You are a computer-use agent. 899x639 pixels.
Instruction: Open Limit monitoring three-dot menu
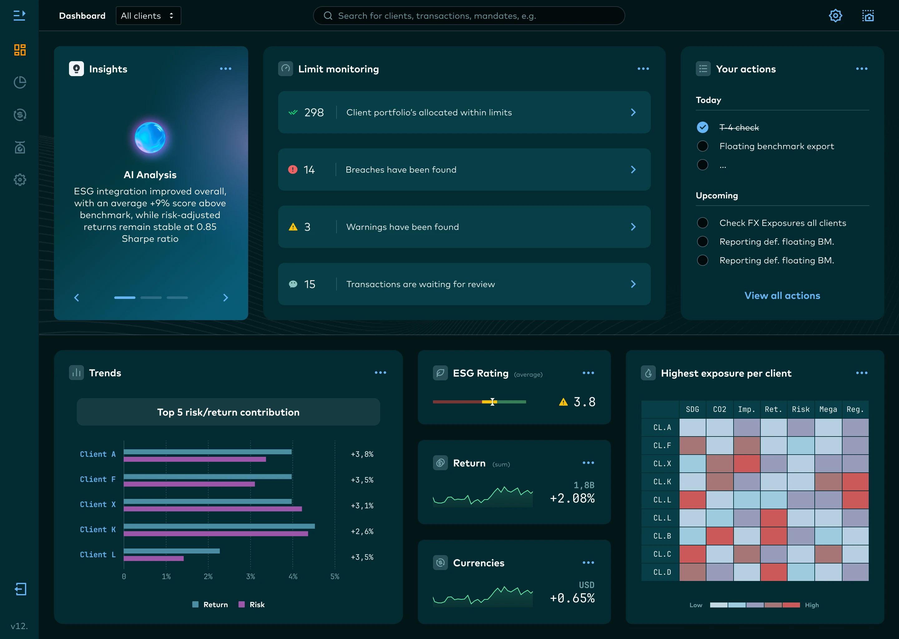click(643, 69)
